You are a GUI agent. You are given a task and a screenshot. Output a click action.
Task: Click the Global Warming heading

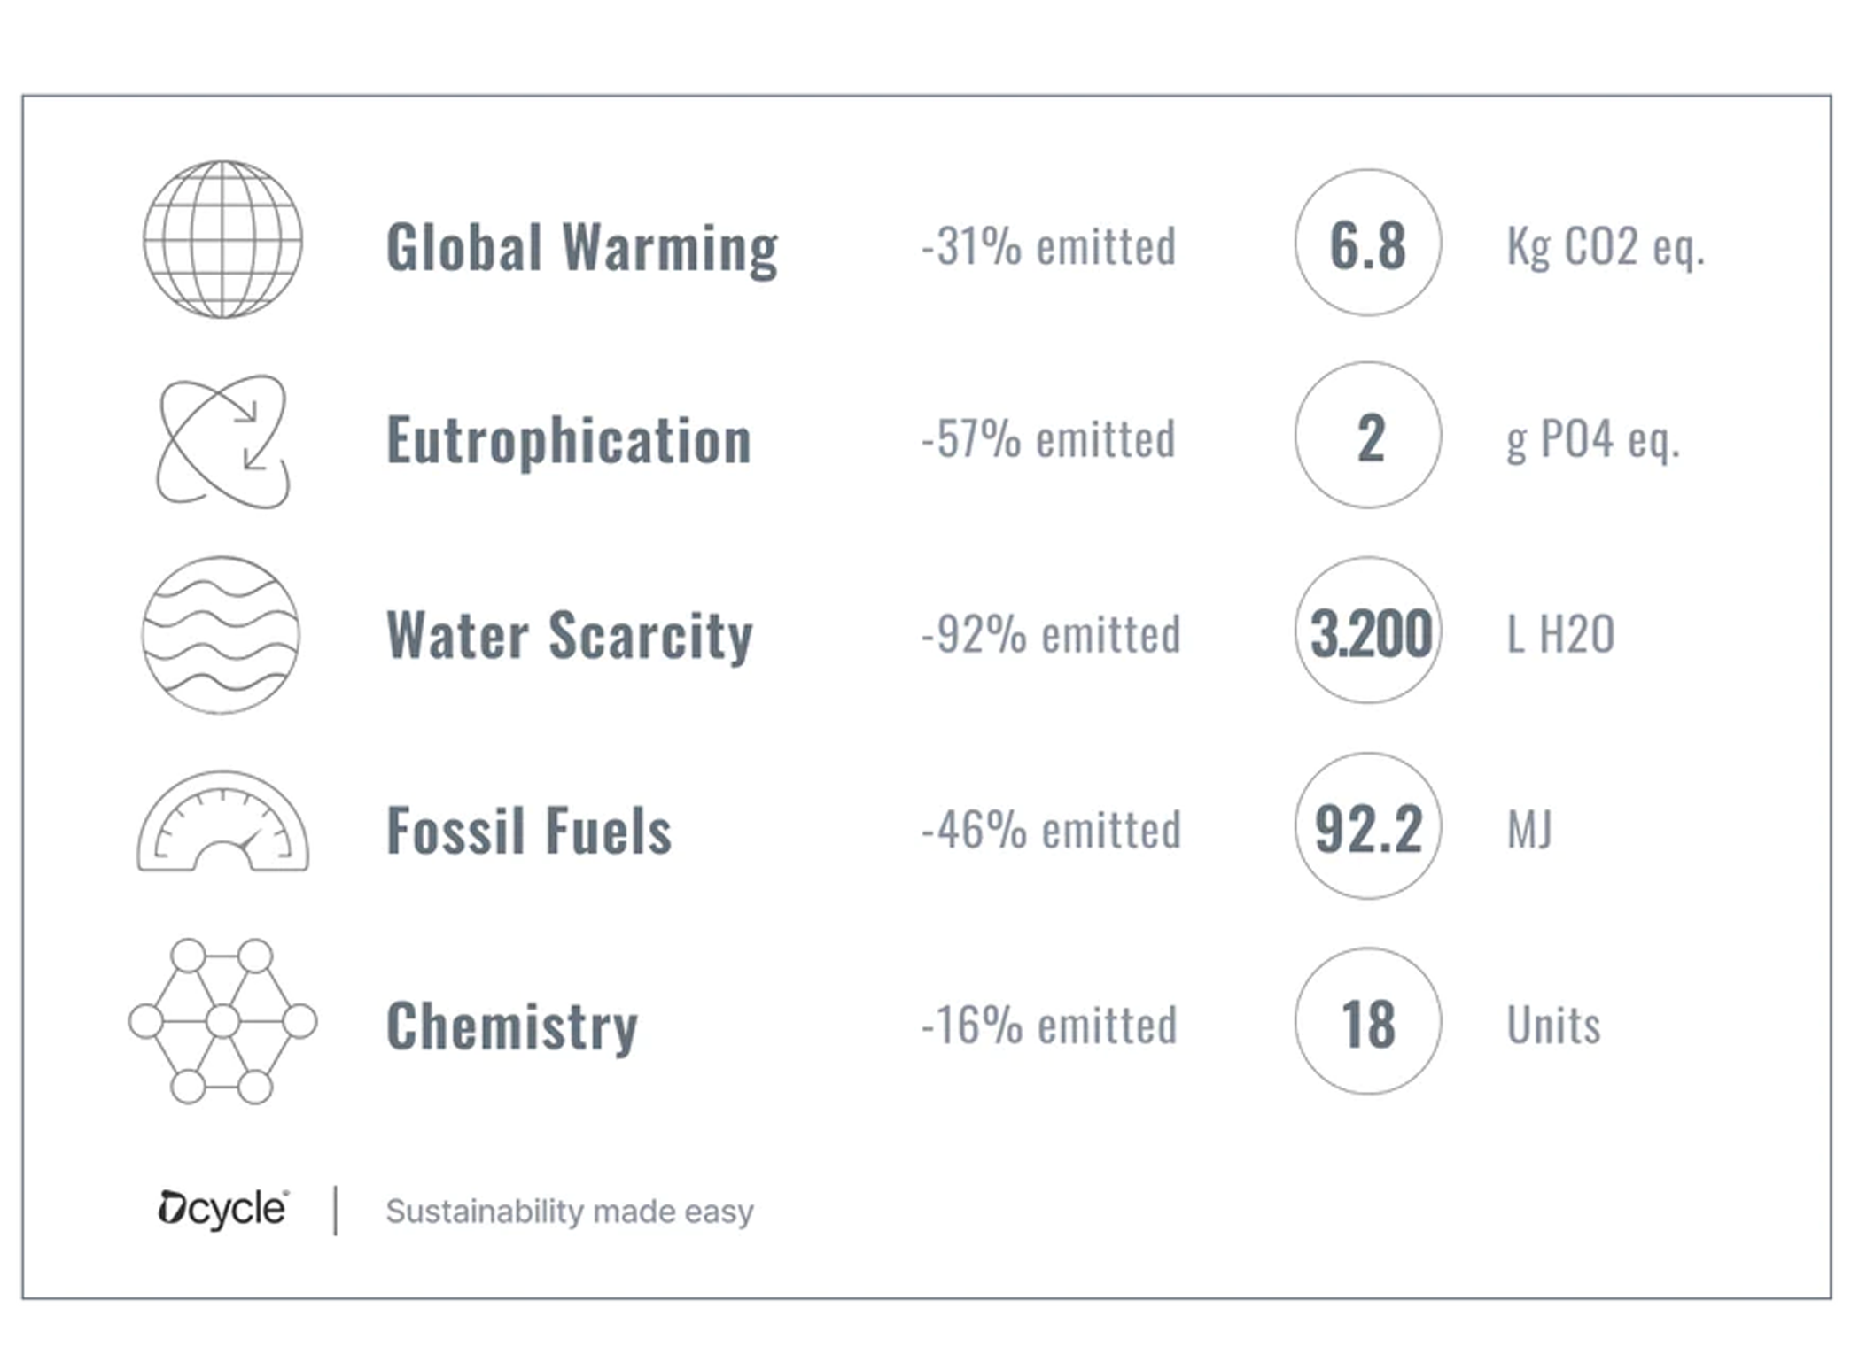tap(581, 248)
